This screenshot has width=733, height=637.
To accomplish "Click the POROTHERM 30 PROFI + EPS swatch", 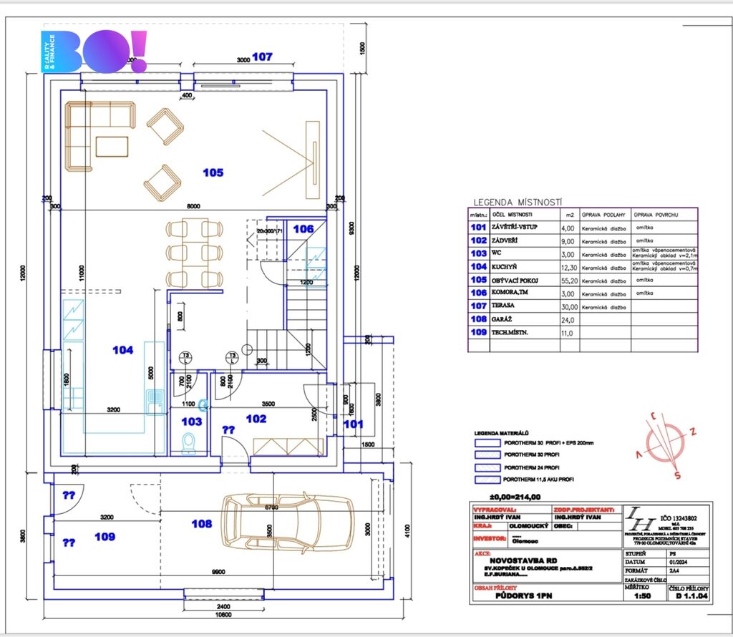I will [x=487, y=444].
